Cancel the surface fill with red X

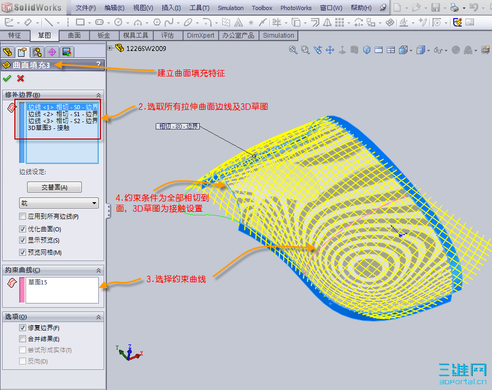coord(20,79)
